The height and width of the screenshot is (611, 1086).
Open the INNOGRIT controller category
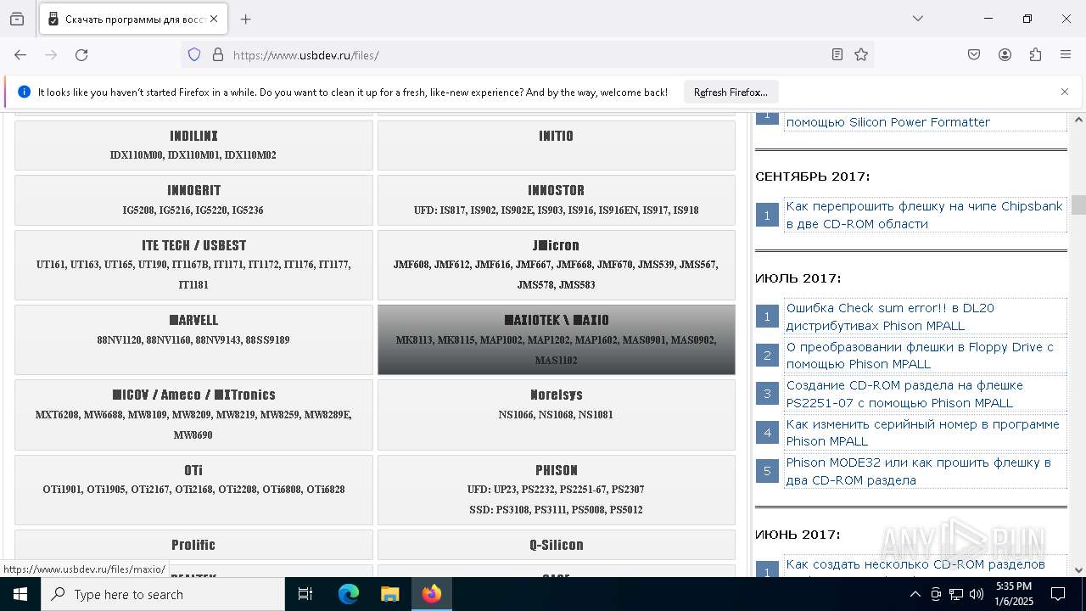[x=193, y=200]
